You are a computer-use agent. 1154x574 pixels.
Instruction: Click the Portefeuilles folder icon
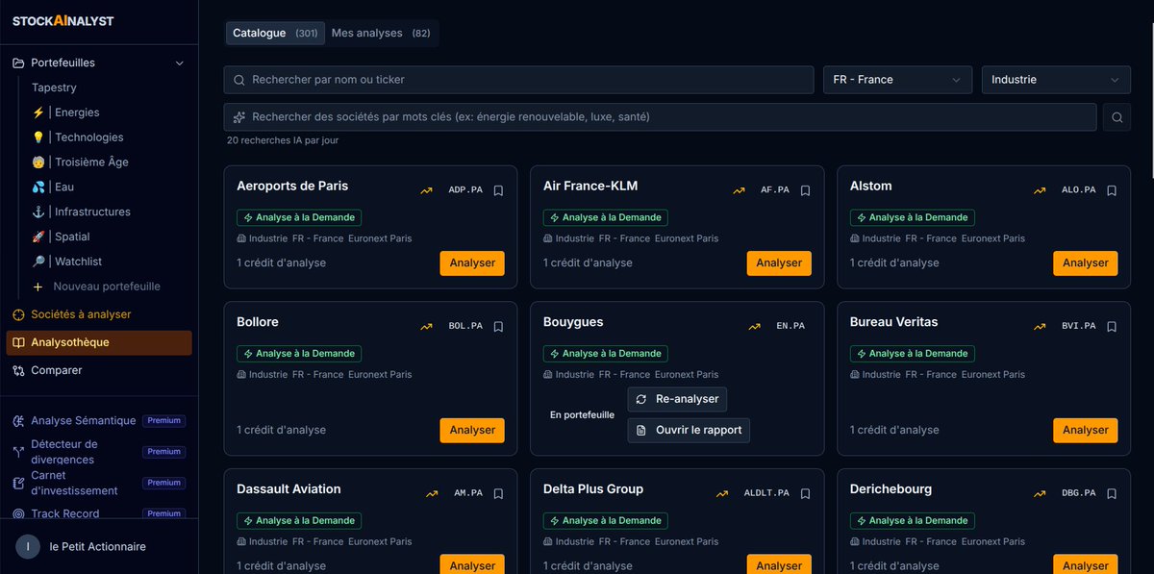[18, 62]
